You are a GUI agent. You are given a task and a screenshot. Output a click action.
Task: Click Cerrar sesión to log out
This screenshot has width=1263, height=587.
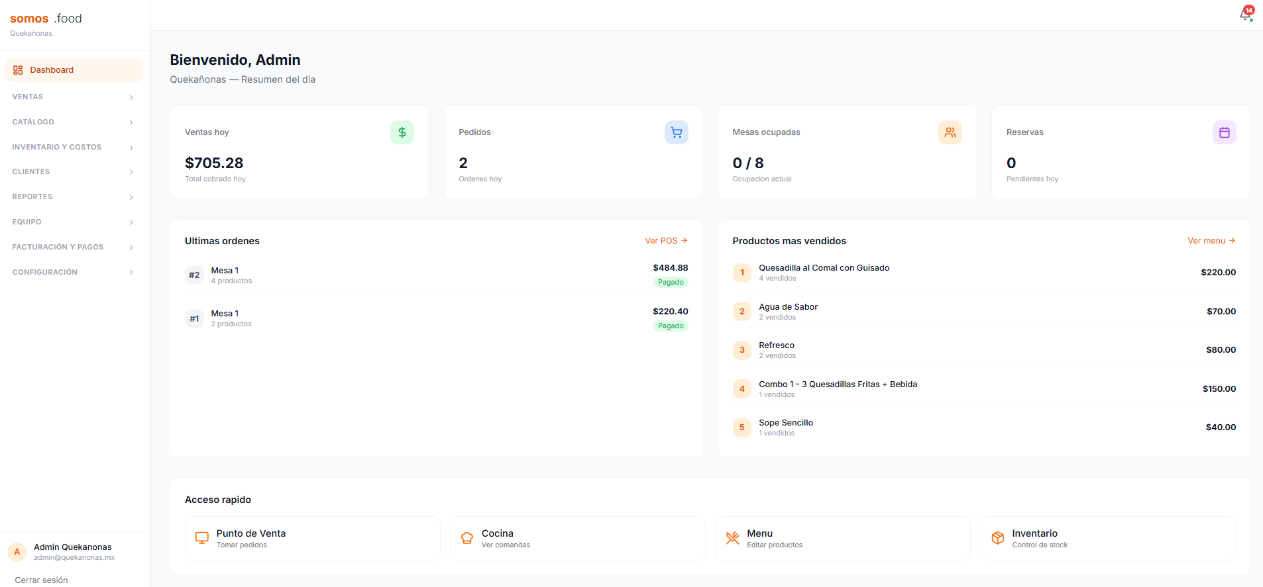41,580
